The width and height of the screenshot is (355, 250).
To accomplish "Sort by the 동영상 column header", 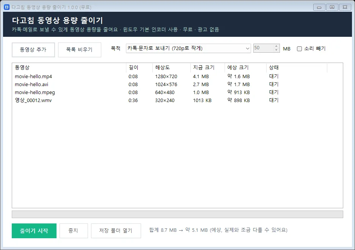I will (x=69, y=68).
